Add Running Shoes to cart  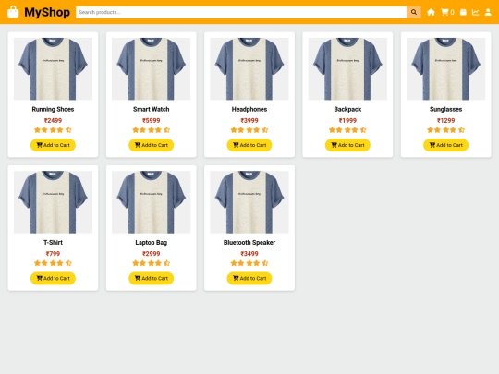(53, 145)
